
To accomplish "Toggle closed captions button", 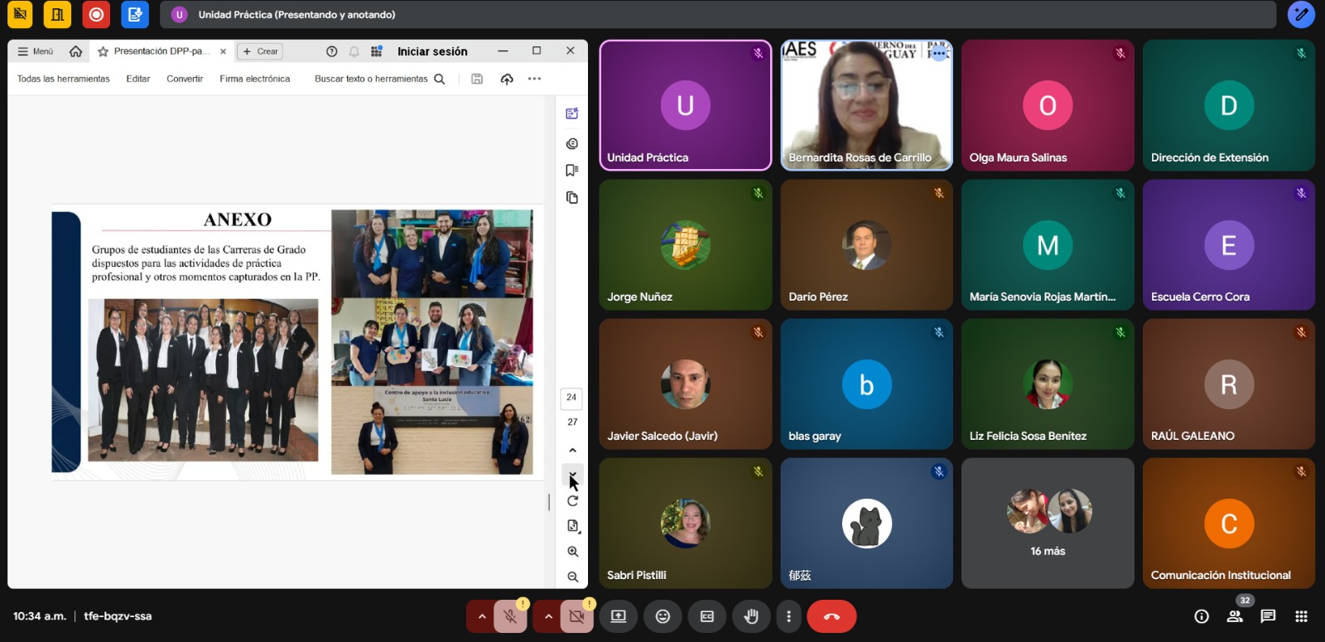I will [x=707, y=616].
